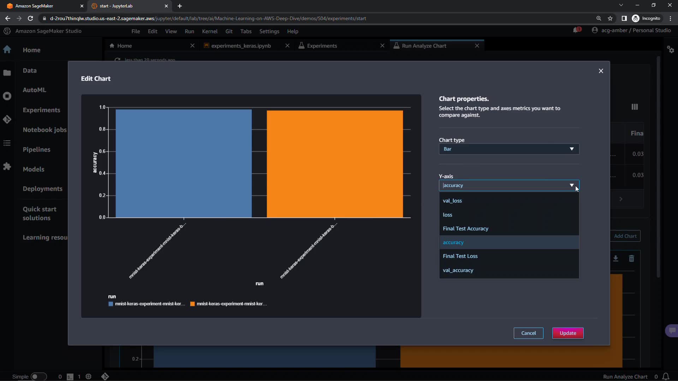
Task: Switch to experiments_keras.ipynb tab
Action: 241,46
